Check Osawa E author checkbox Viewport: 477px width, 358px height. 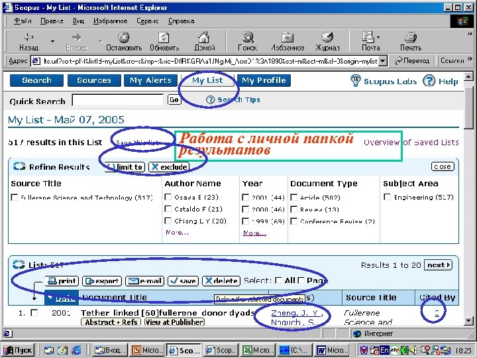(x=168, y=197)
